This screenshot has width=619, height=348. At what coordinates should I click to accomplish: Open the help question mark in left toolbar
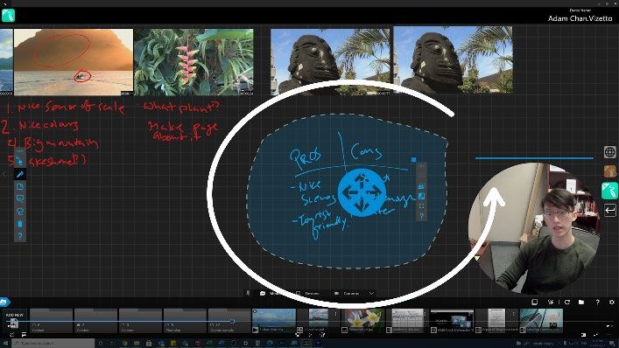[20, 236]
